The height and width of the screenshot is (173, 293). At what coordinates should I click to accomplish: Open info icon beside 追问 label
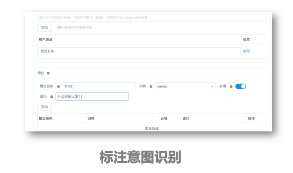tap(51, 97)
